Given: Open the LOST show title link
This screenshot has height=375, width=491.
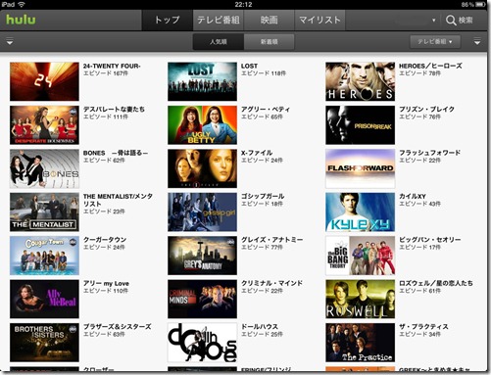Looking at the screenshot, I should point(249,66).
